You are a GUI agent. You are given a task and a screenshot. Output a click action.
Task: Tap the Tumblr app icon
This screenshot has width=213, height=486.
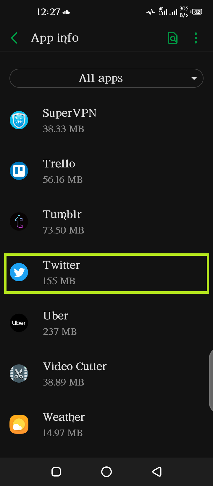pyautogui.click(x=19, y=222)
